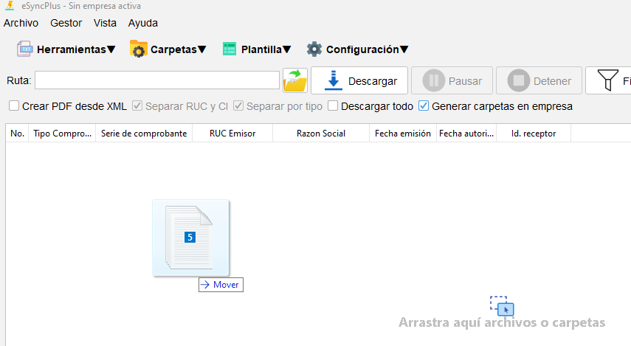Viewport: 631px width, 346px height.
Task: Open the Configuración dropdown arrow
Action: 404,50
